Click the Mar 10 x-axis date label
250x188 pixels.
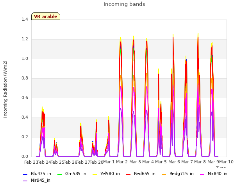227,162
